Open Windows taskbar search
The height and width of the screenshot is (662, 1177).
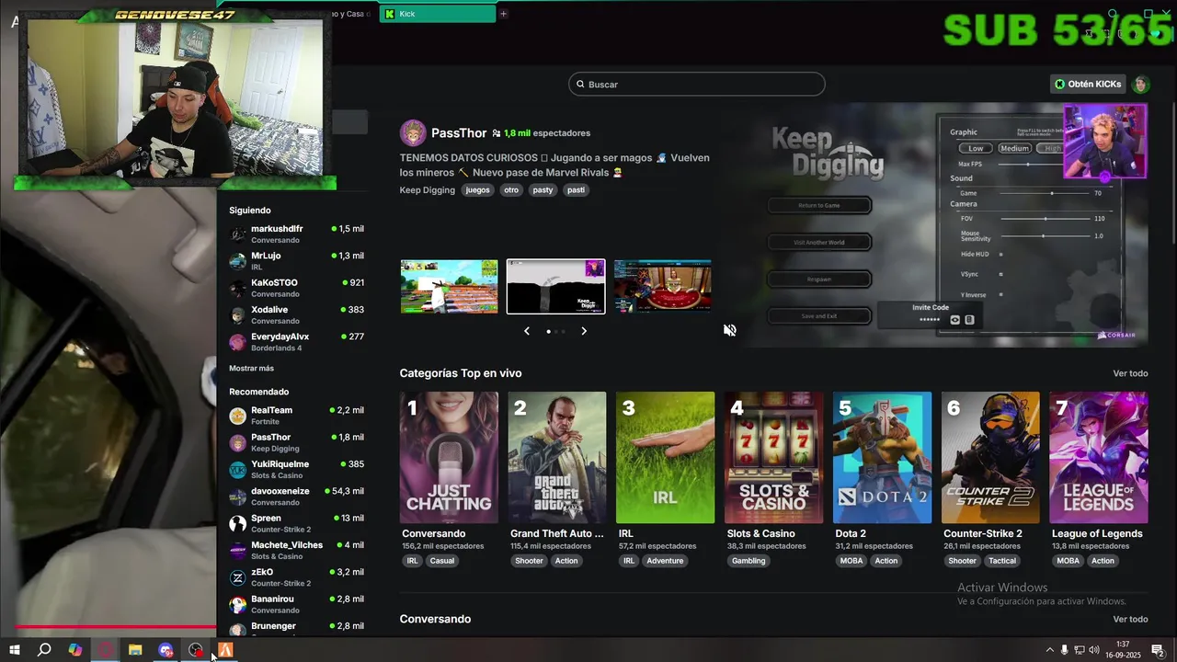pyautogui.click(x=44, y=650)
